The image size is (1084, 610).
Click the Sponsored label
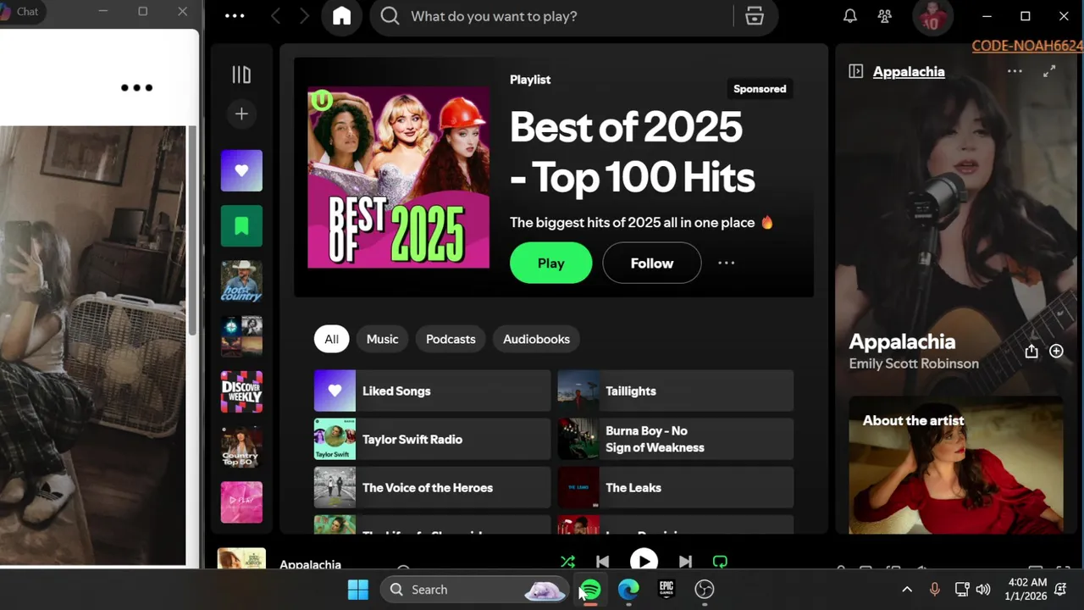click(760, 89)
